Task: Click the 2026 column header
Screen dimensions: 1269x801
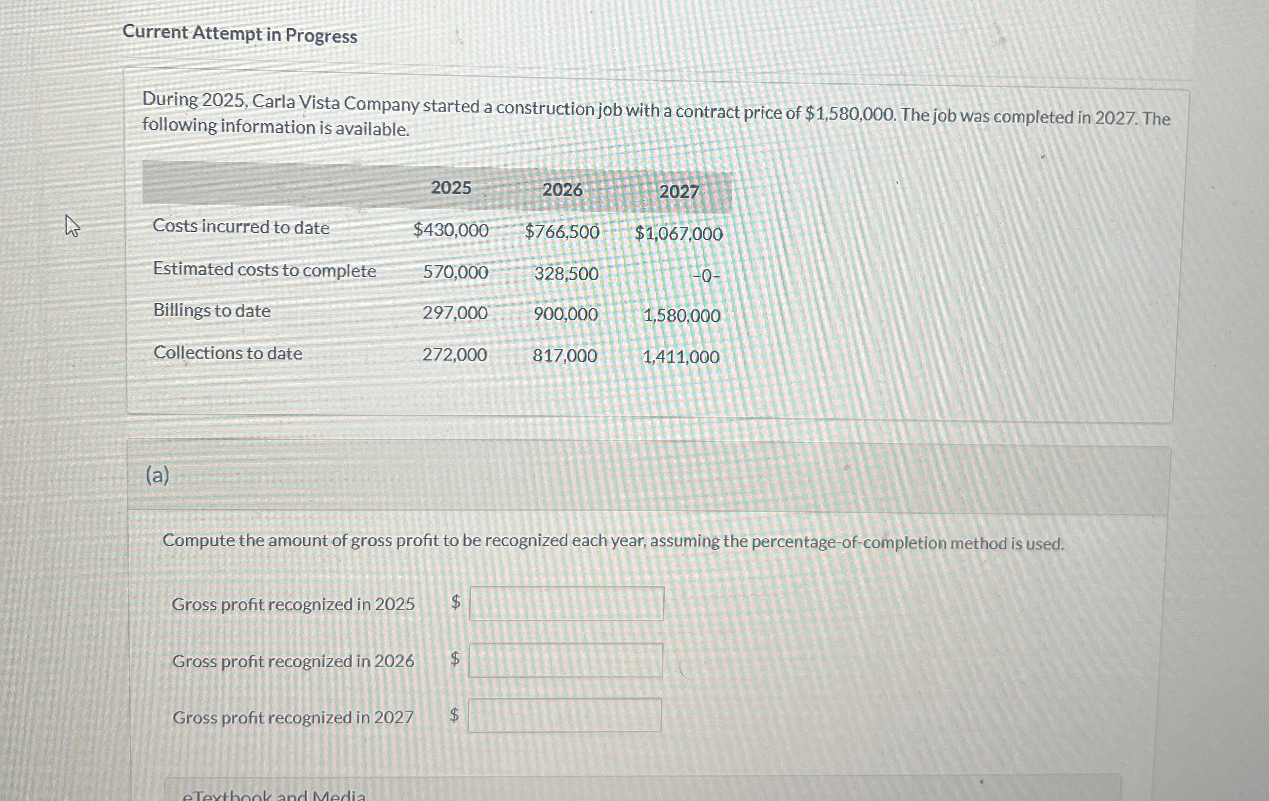Action: (564, 190)
